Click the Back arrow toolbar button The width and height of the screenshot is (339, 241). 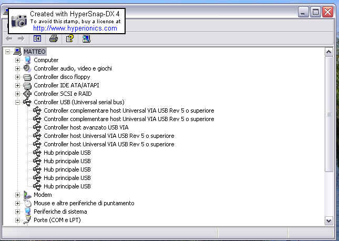coord(9,39)
